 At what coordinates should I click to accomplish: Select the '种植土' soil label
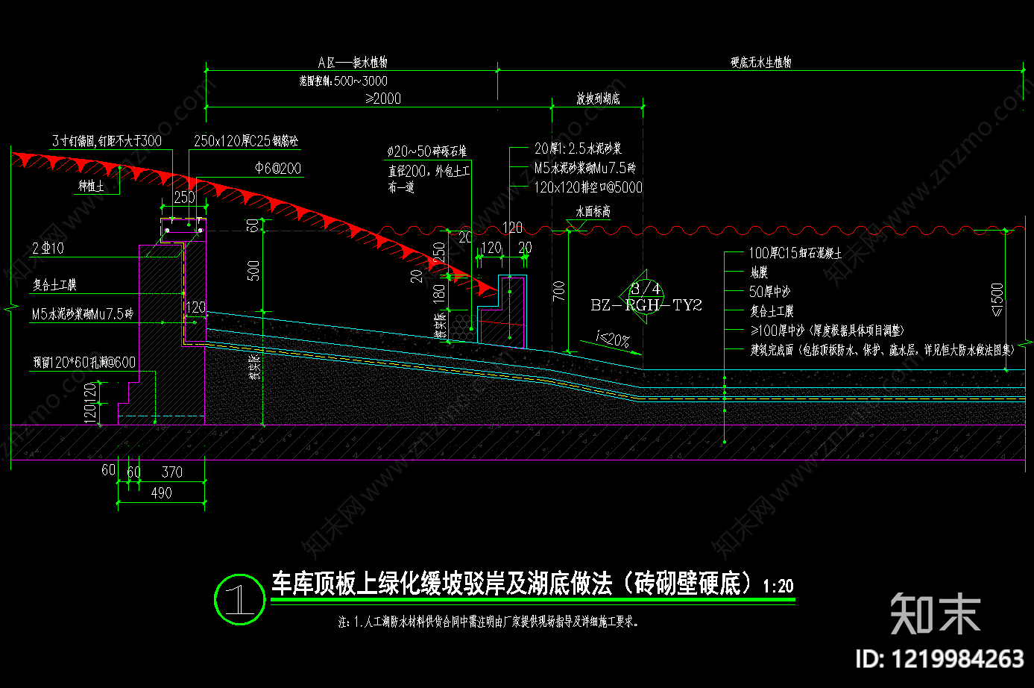coord(92,186)
